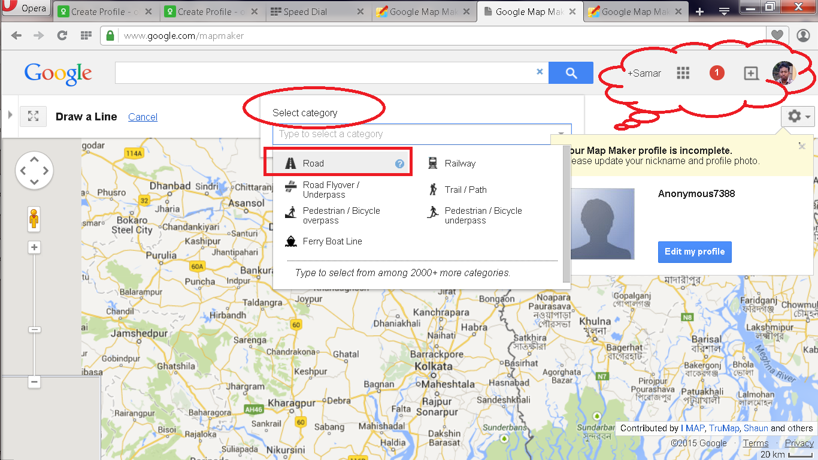This screenshot has width=818, height=460.
Task: Click the blue help icon next to Road
Action: coord(399,163)
